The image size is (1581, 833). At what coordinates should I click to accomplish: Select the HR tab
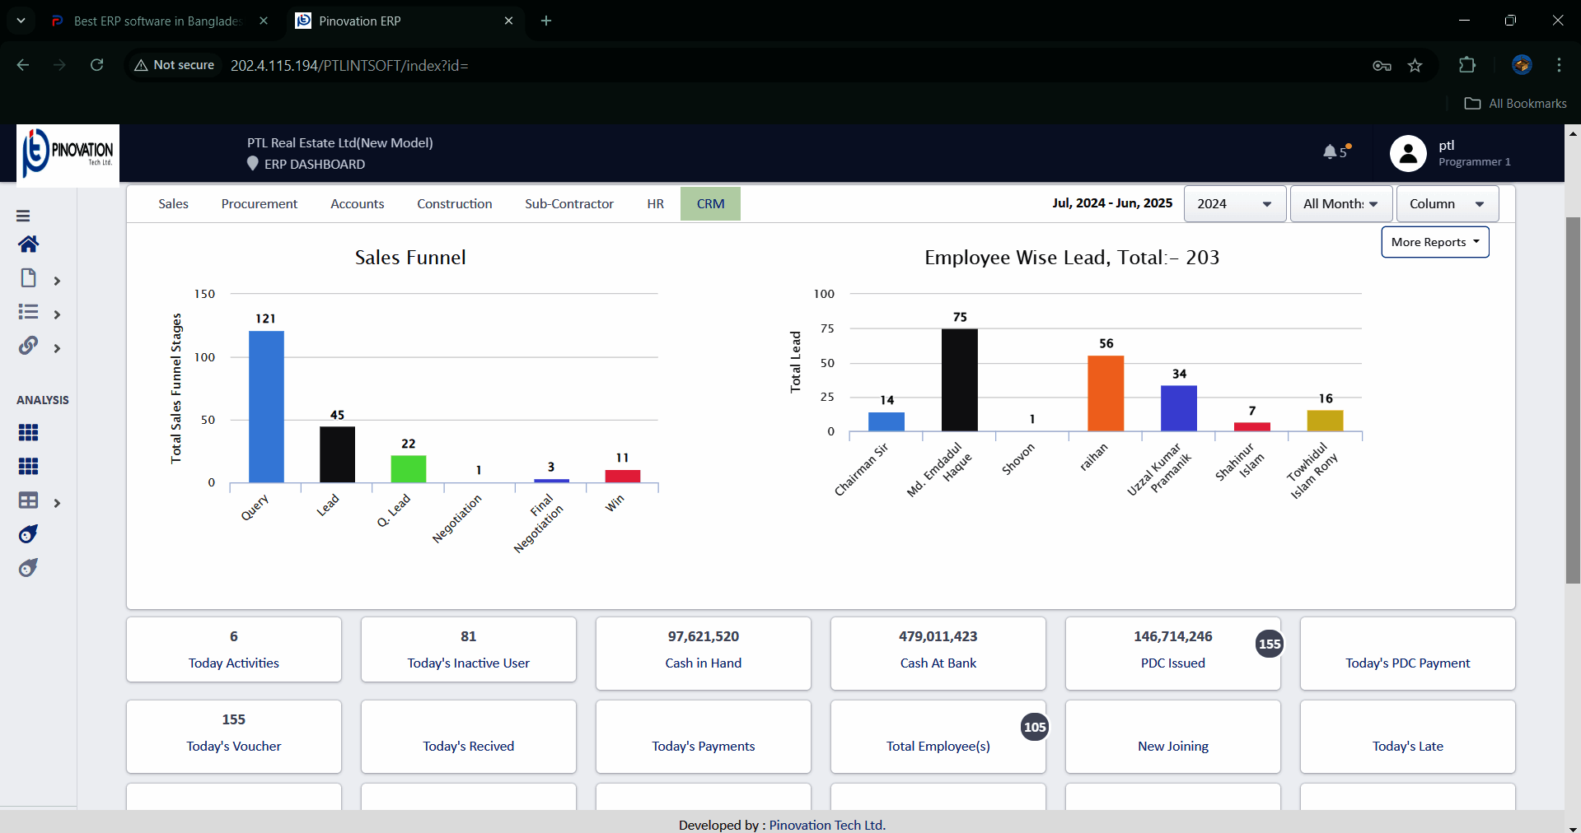point(655,204)
